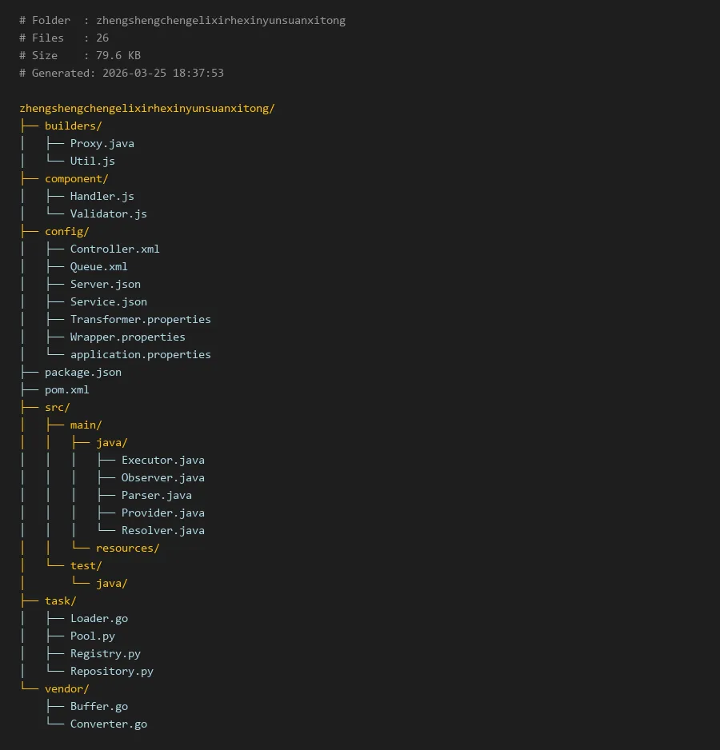Image resolution: width=720 pixels, height=750 pixels.
Task: Open package.json at root level
Action: (x=82, y=372)
